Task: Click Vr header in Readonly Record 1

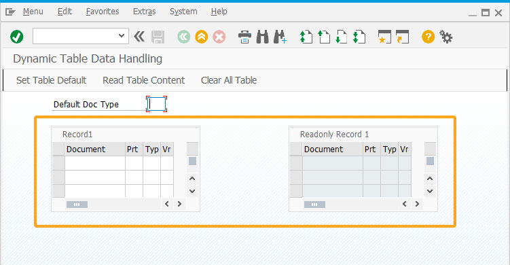Action: pos(405,149)
